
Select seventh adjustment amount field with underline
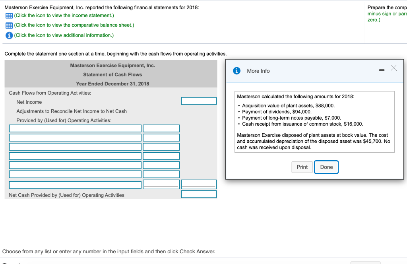(161, 184)
